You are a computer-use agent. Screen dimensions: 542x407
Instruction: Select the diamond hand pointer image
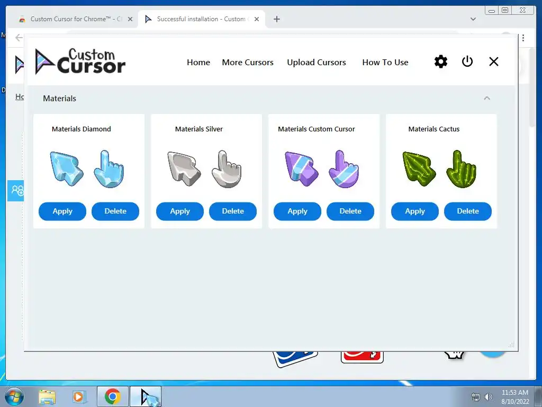click(109, 169)
